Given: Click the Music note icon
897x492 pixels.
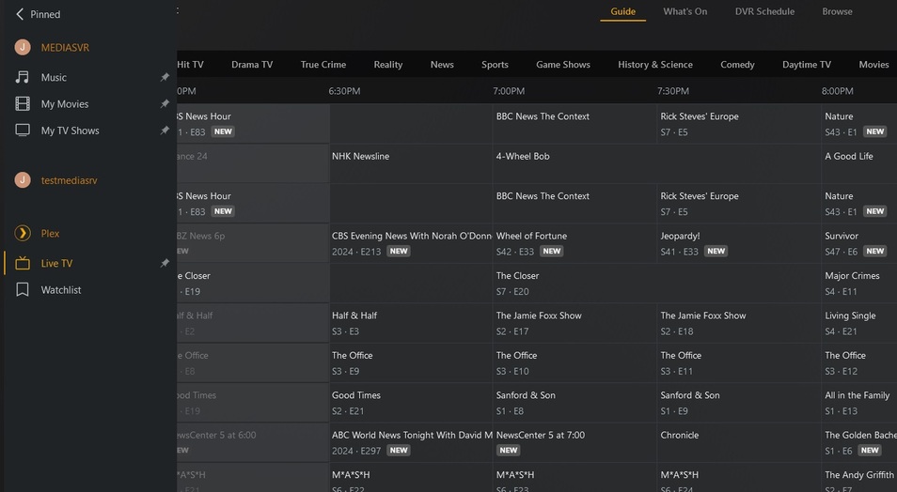Looking at the screenshot, I should pyautogui.click(x=23, y=77).
